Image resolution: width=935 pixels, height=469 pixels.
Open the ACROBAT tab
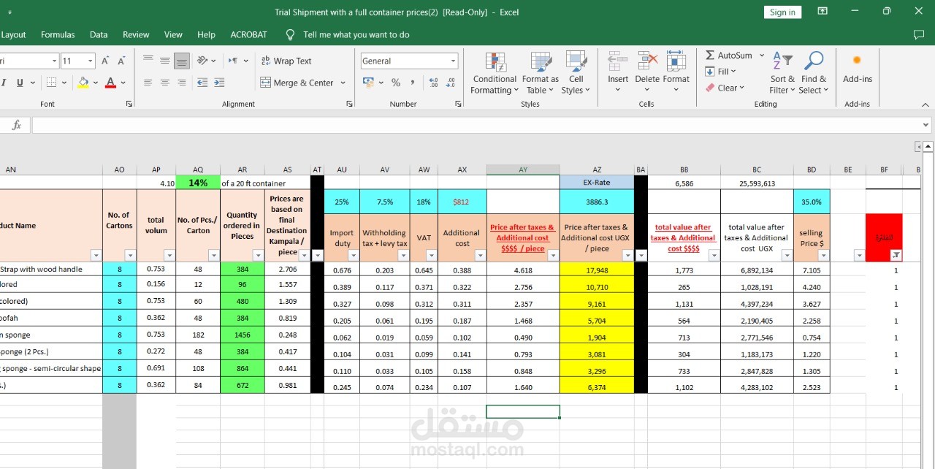pos(249,34)
